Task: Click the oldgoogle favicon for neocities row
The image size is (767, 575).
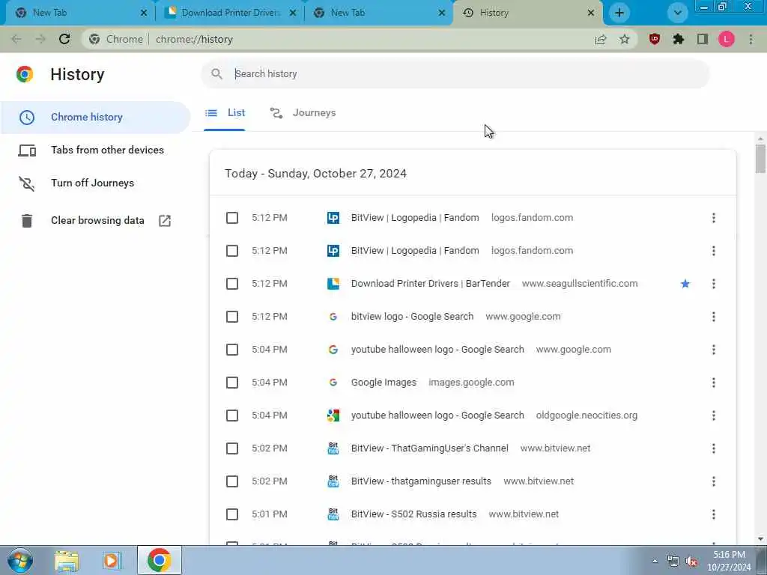Action: tap(333, 416)
